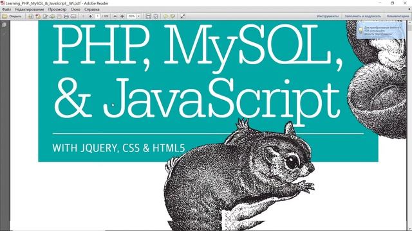Click the lightbulb tip notification
The width and height of the screenshot is (412, 231).
coord(381,30)
